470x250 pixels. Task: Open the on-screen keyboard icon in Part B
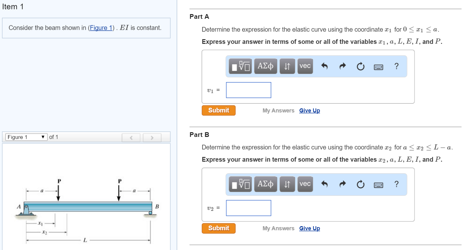378,185
